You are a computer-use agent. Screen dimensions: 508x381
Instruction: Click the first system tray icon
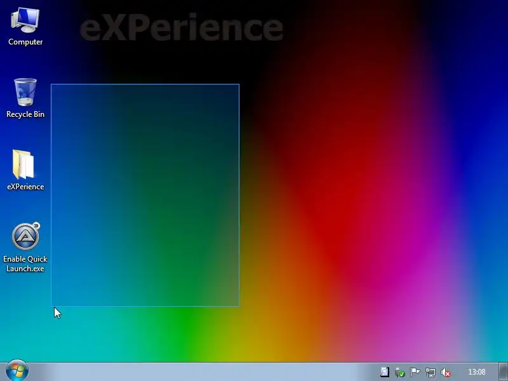click(x=385, y=372)
